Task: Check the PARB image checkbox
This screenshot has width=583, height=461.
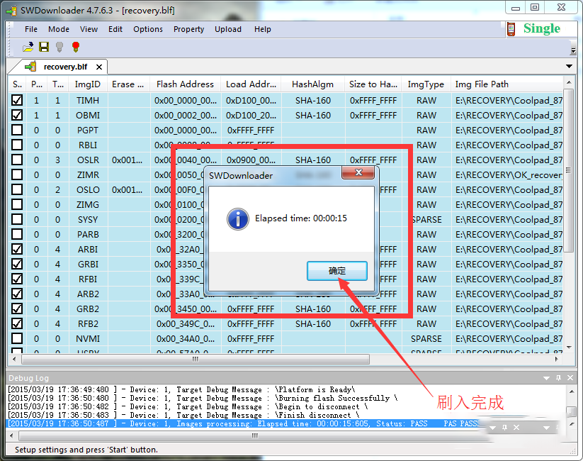Action: coord(17,234)
